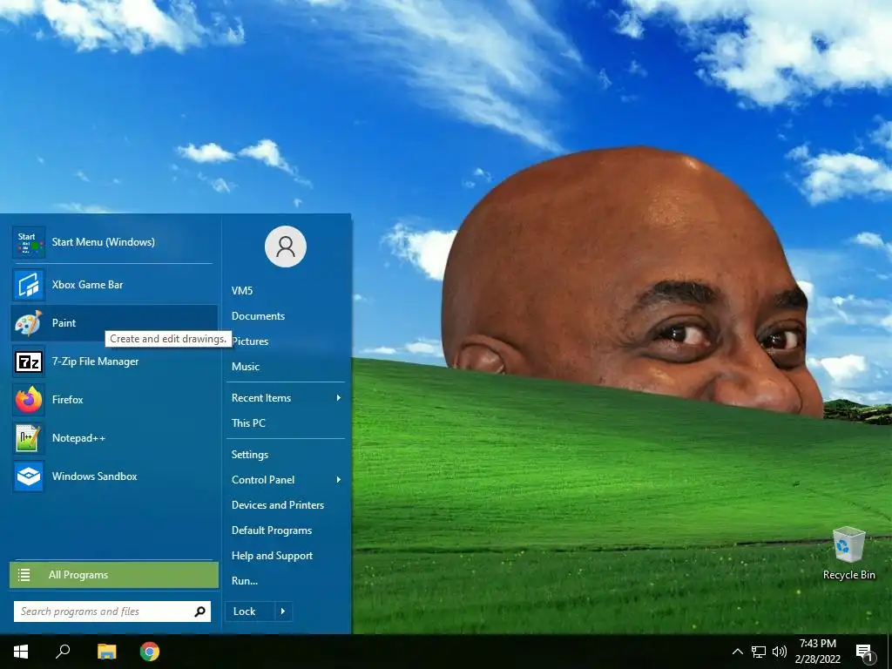Click the "Firefox" program name text
Screen dimensions: 892x669
[x=68, y=400]
